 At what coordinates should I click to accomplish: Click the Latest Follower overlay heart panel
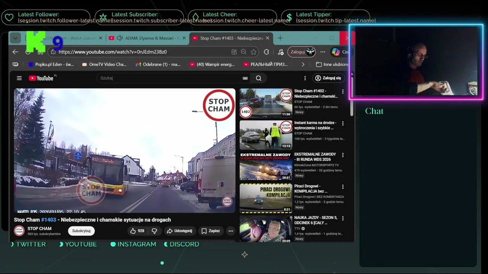coord(46,17)
